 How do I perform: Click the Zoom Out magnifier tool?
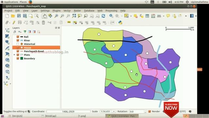(x=62, y=16)
